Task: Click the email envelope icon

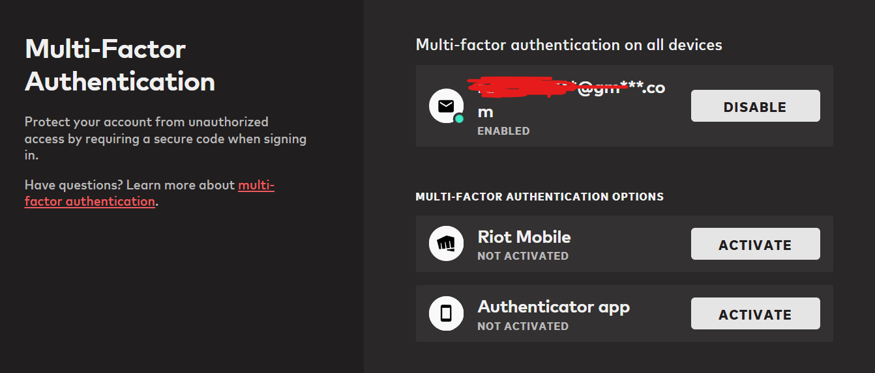Action: click(x=445, y=105)
